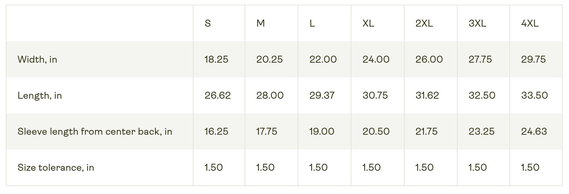The height and width of the screenshot is (194, 569).
Task: Select the length value 28.00
Action: click(270, 95)
